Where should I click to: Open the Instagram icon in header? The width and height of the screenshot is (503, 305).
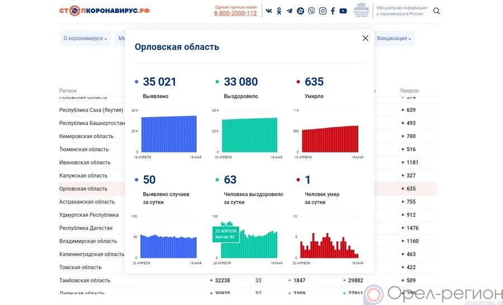click(322, 11)
